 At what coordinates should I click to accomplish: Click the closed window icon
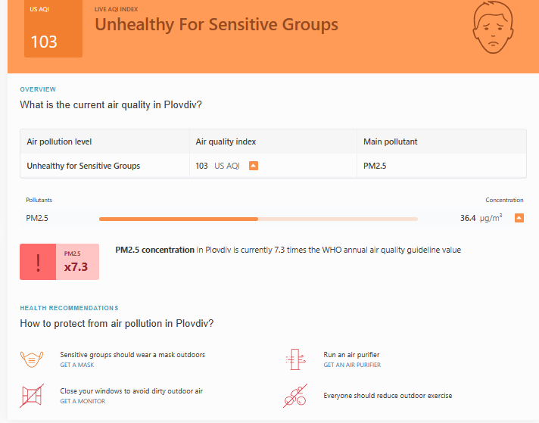click(x=31, y=396)
